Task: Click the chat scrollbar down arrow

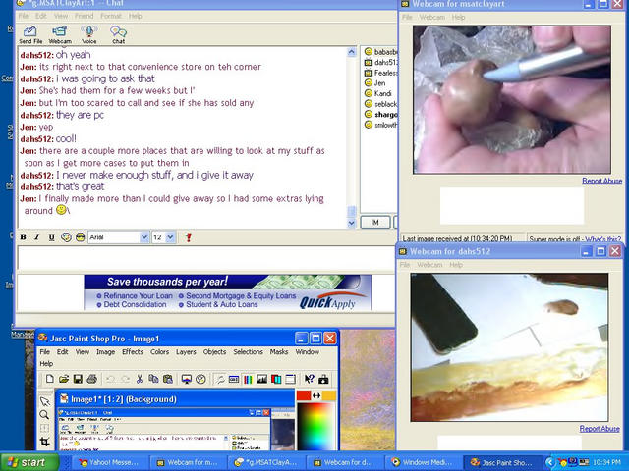Action: coord(352,223)
